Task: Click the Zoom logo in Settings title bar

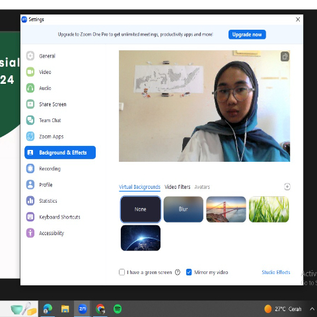Action: point(24,19)
